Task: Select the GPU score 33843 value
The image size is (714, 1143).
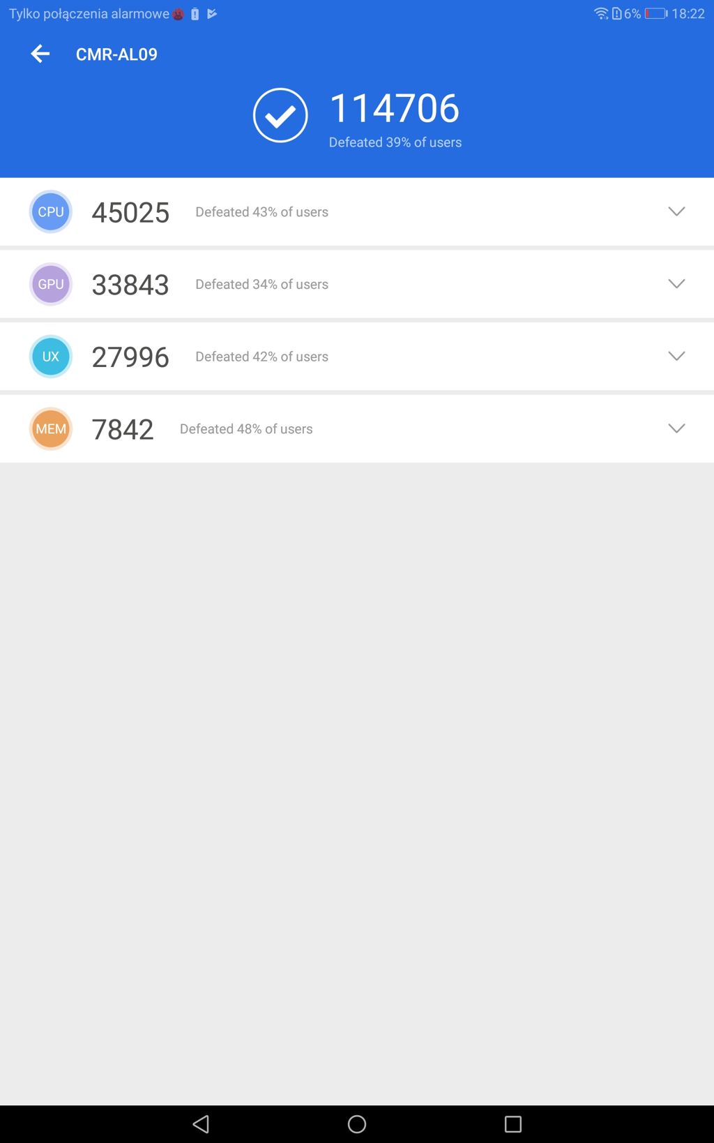Action: 130,285
